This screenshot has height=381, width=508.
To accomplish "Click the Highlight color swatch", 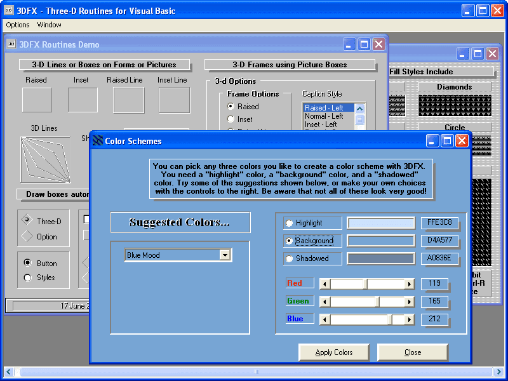I will (x=380, y=223).
